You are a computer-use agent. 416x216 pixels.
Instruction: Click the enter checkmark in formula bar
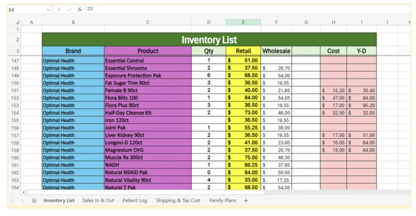click(69, 9)
